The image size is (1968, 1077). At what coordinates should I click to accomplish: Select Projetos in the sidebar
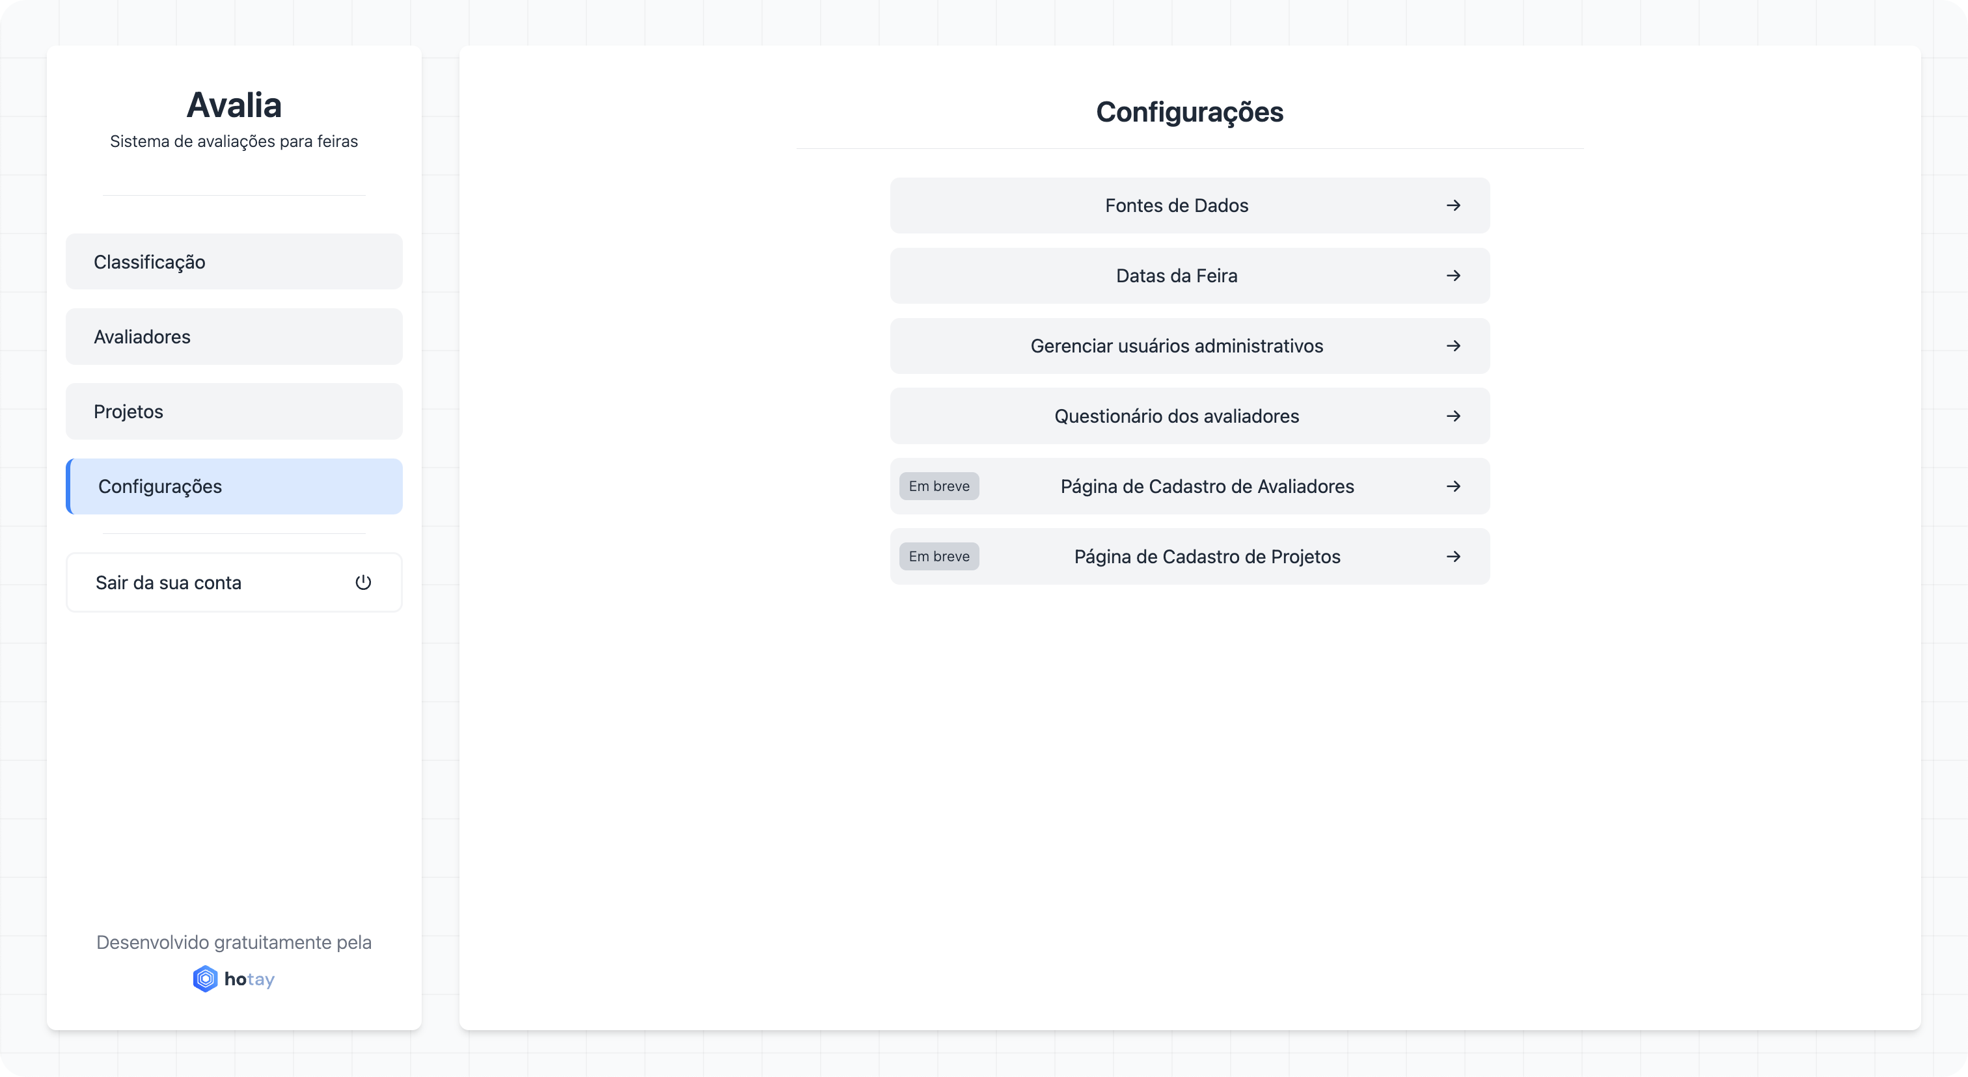click(234, 412)
